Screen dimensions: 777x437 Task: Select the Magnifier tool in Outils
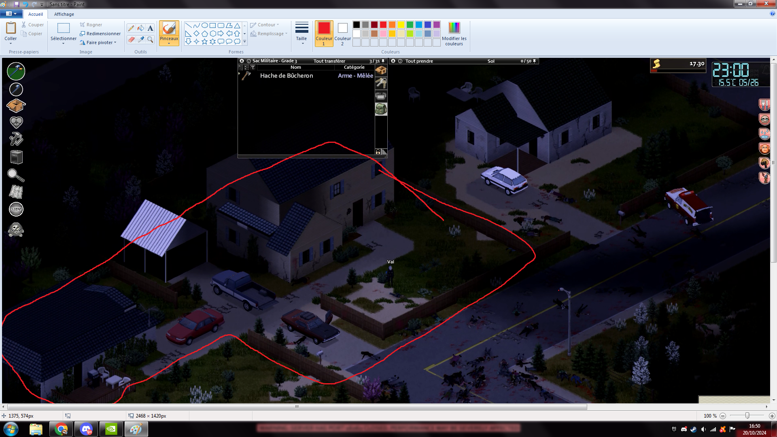click(150, 39)
